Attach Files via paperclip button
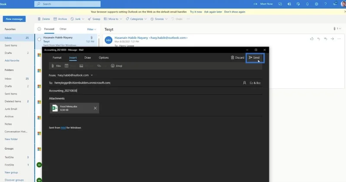 (56, 66)
